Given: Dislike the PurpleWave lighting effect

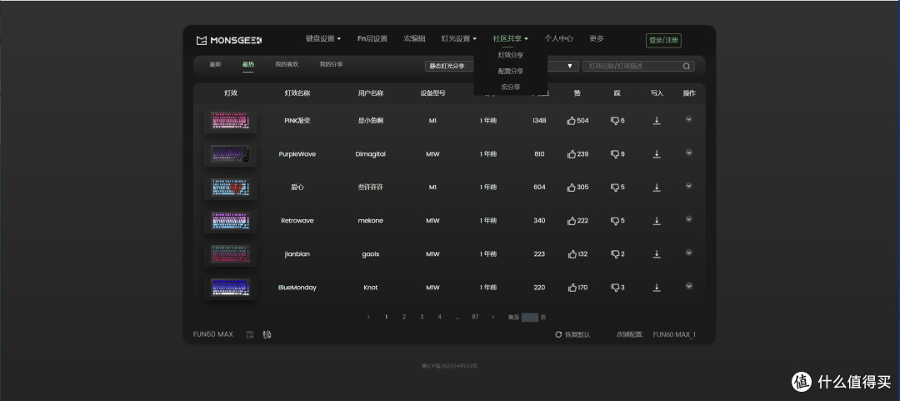Looking at the screenshot, I should pyautogui.click(x=615, y=154).
